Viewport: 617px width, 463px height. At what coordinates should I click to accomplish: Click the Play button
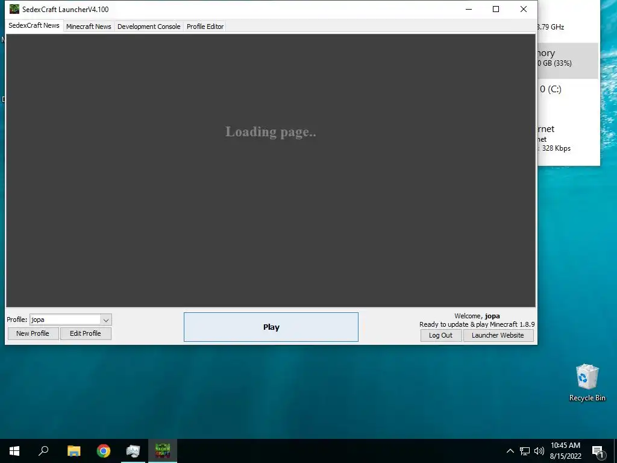click(x=271, y=327)
